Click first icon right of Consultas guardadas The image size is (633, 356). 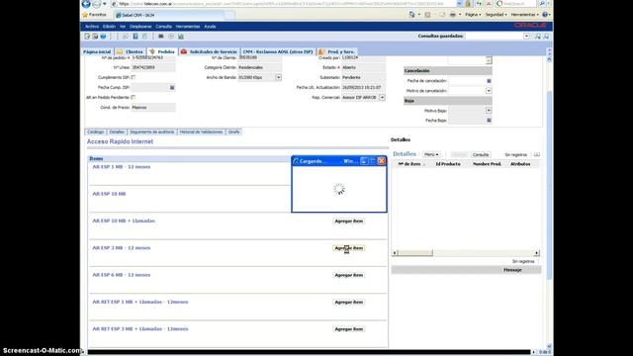(538, 37)
